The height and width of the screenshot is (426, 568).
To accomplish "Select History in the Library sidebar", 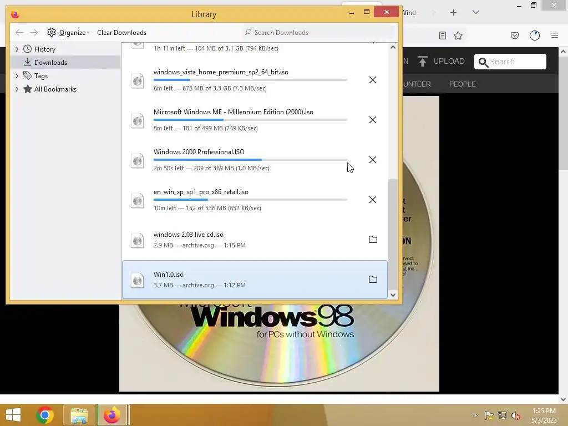I will [x=44, y=49].
